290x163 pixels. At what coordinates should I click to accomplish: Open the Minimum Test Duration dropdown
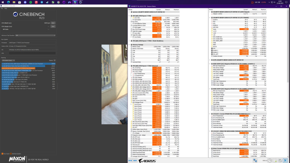click(x=35, y=35)
